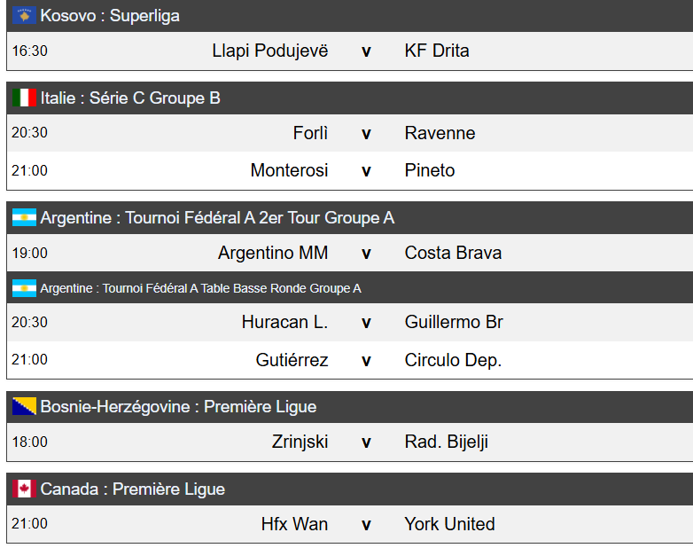The height and width of the screenshot is (548, 693).
Task: Click the Argentina flag beside 2er Tour Groupe A
Action: coord(24,218)
